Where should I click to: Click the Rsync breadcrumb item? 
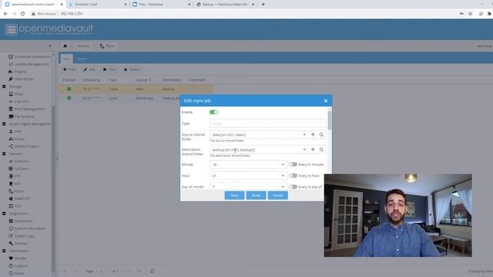[x=107, y=46]
